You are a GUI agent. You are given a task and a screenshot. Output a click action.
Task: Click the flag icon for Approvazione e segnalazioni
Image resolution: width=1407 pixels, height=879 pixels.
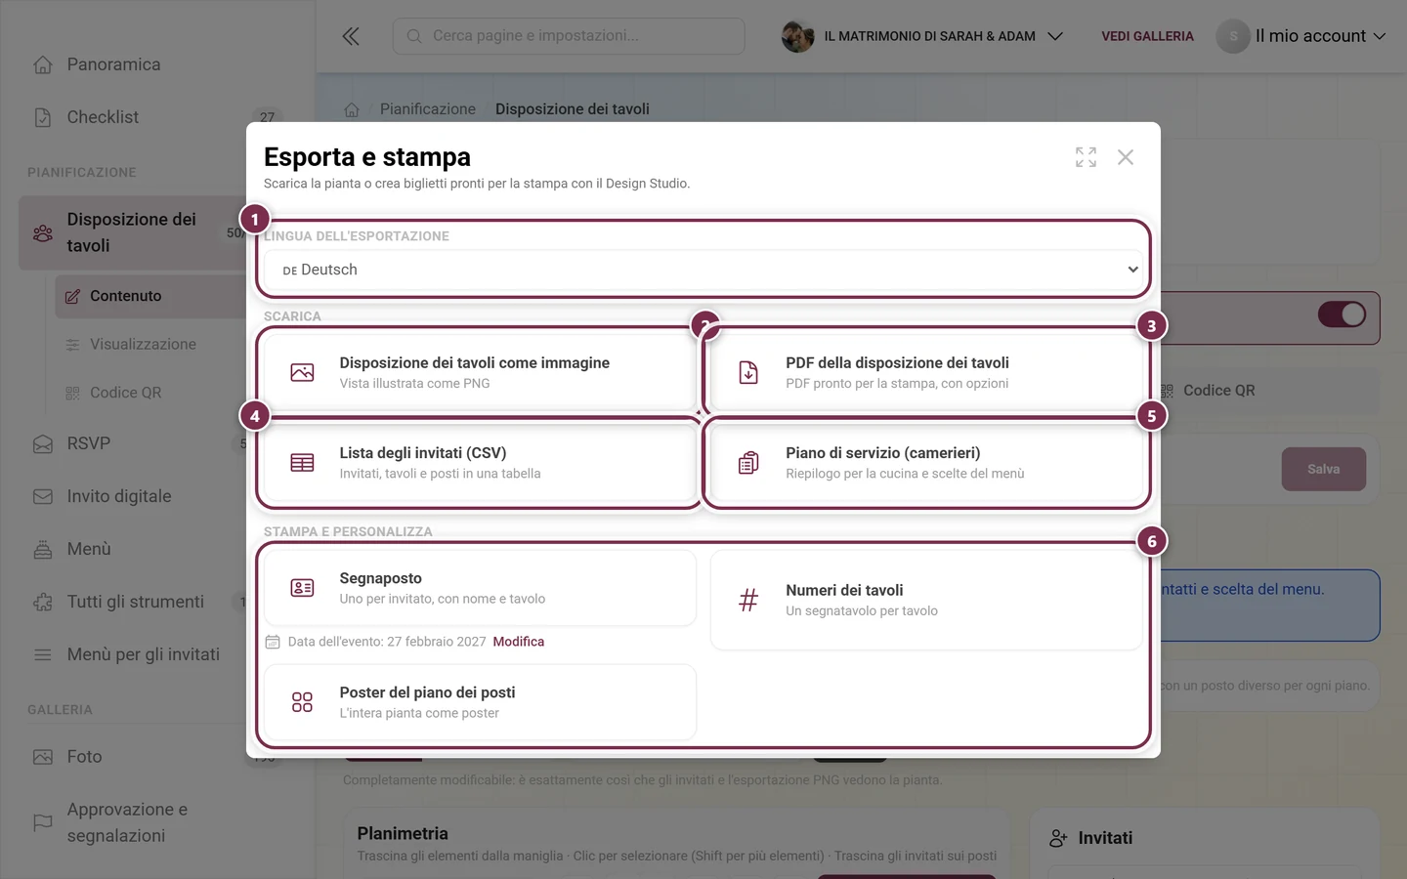(x=43, y=822)
